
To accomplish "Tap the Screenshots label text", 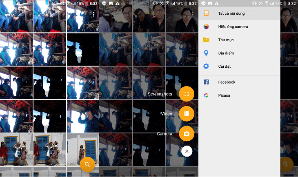I will tap(160, 94).
